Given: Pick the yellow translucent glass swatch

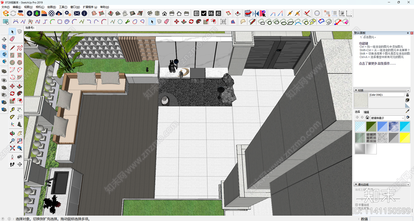Looking at the screenshot, I should (405, 138).
